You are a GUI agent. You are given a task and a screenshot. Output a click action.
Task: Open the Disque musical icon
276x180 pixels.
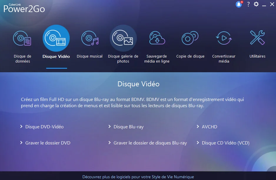(x=90, y=38)
